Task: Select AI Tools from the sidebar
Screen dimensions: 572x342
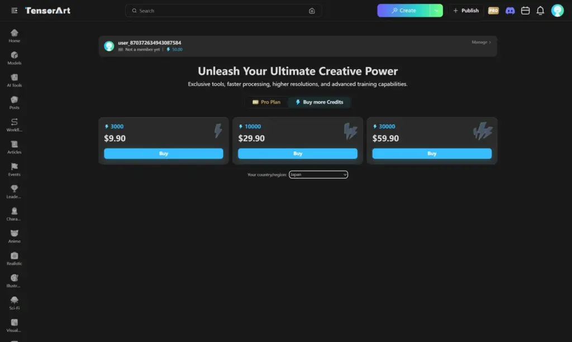Action: [14, 80]
